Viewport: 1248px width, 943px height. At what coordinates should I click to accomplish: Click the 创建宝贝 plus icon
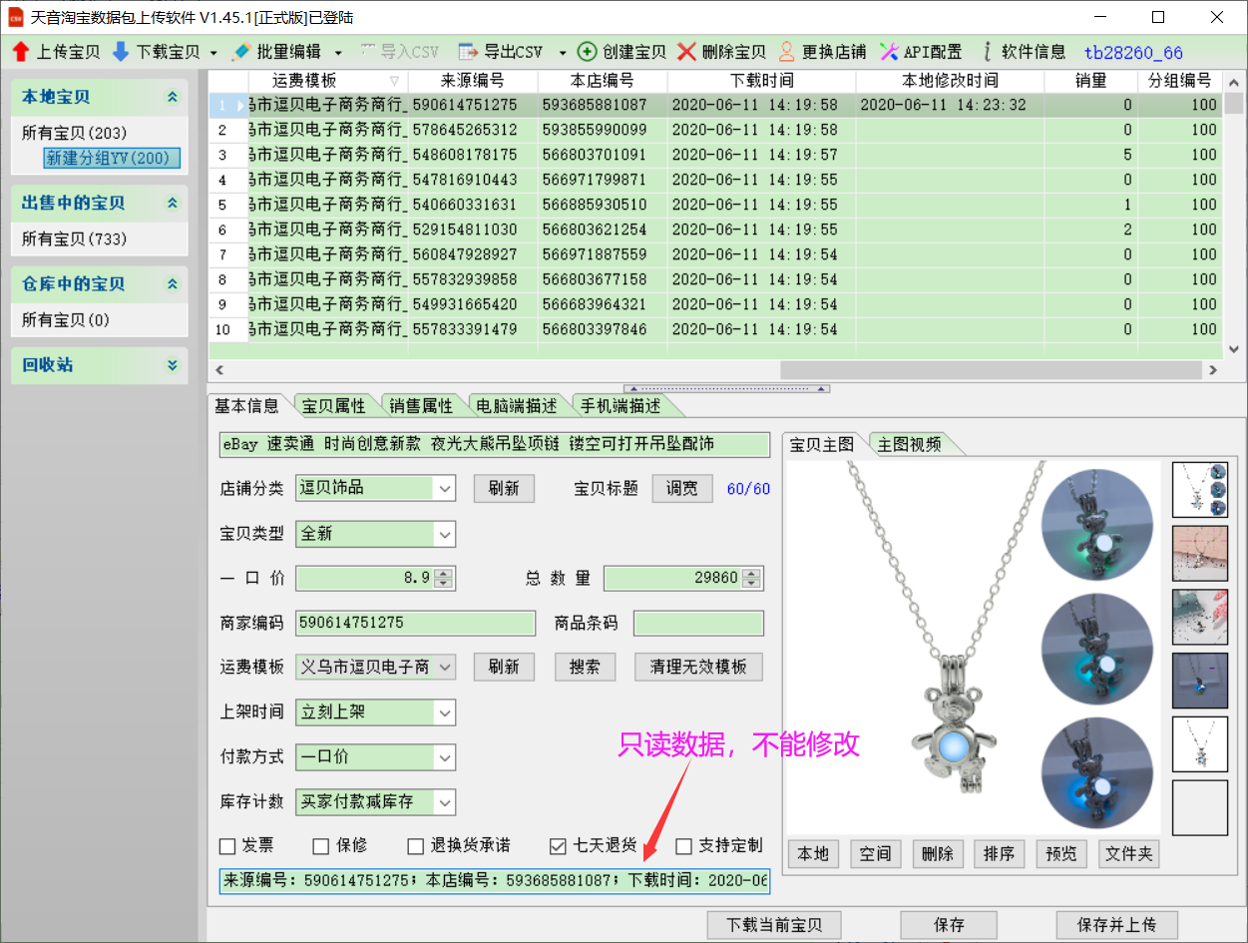click(x=588, y=52)
